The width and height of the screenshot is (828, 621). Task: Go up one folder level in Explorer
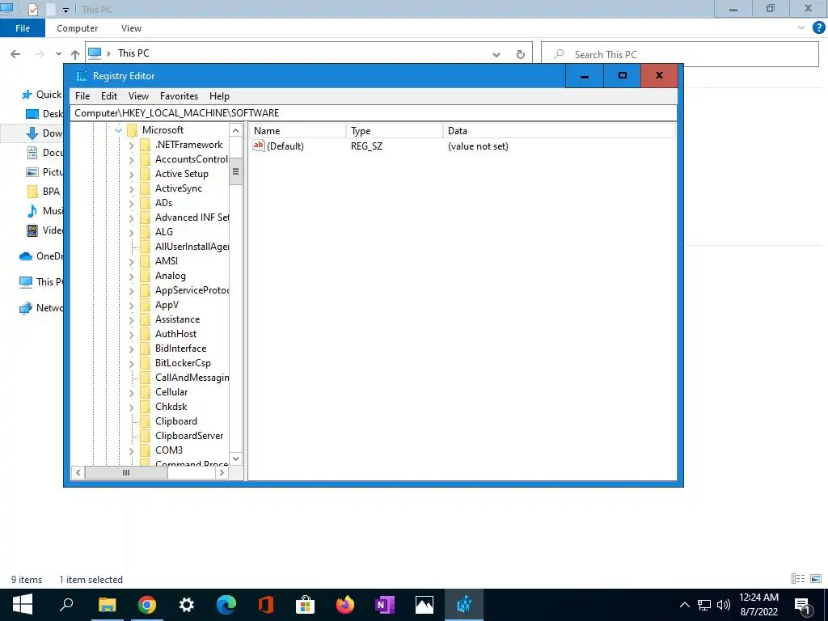click(75, 54)
